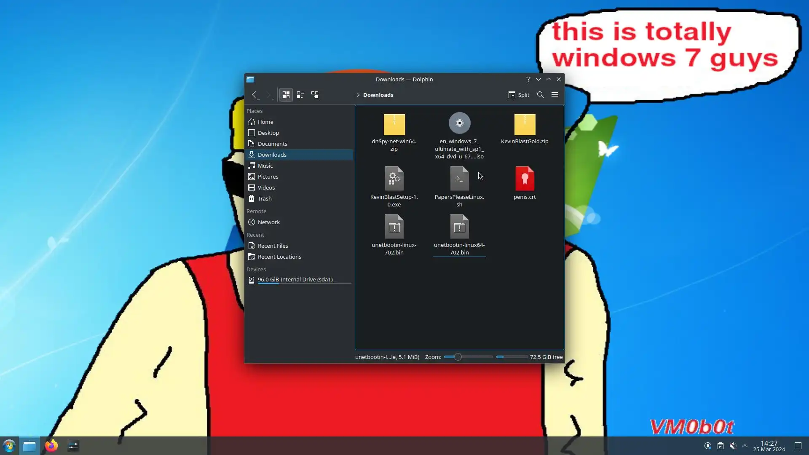Switch to Compact view mode

pyautogui.click(x=300, y=95)
